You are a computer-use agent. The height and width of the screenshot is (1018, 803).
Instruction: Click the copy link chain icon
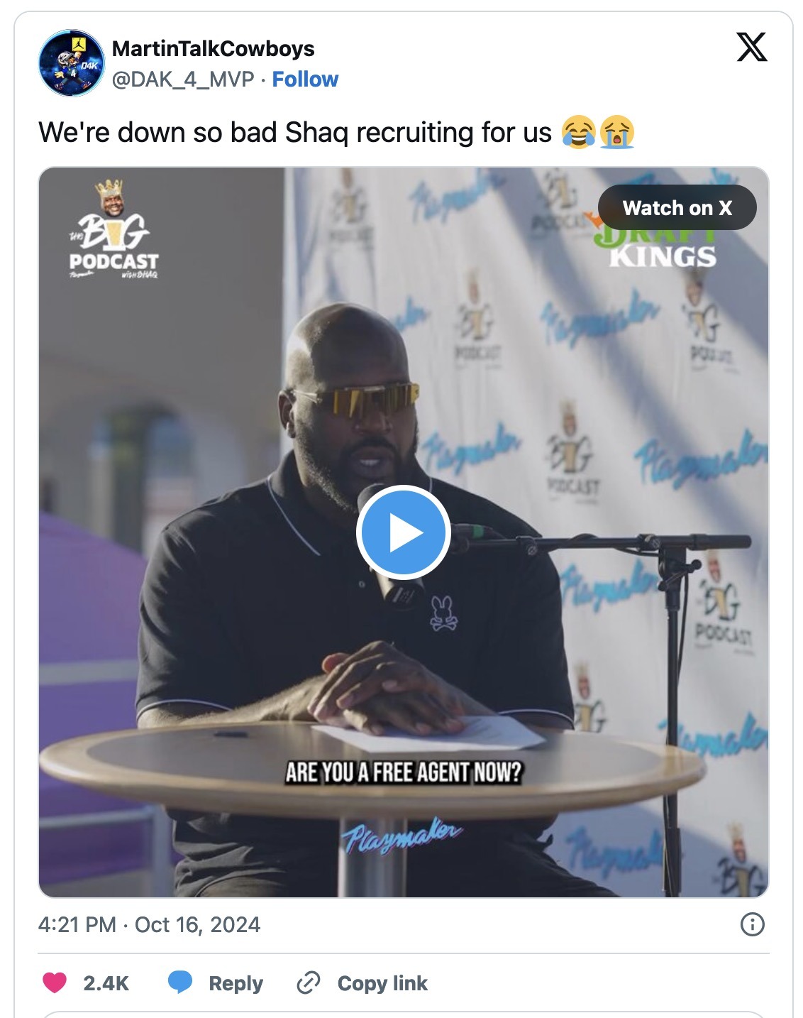[x=309, y=983]
